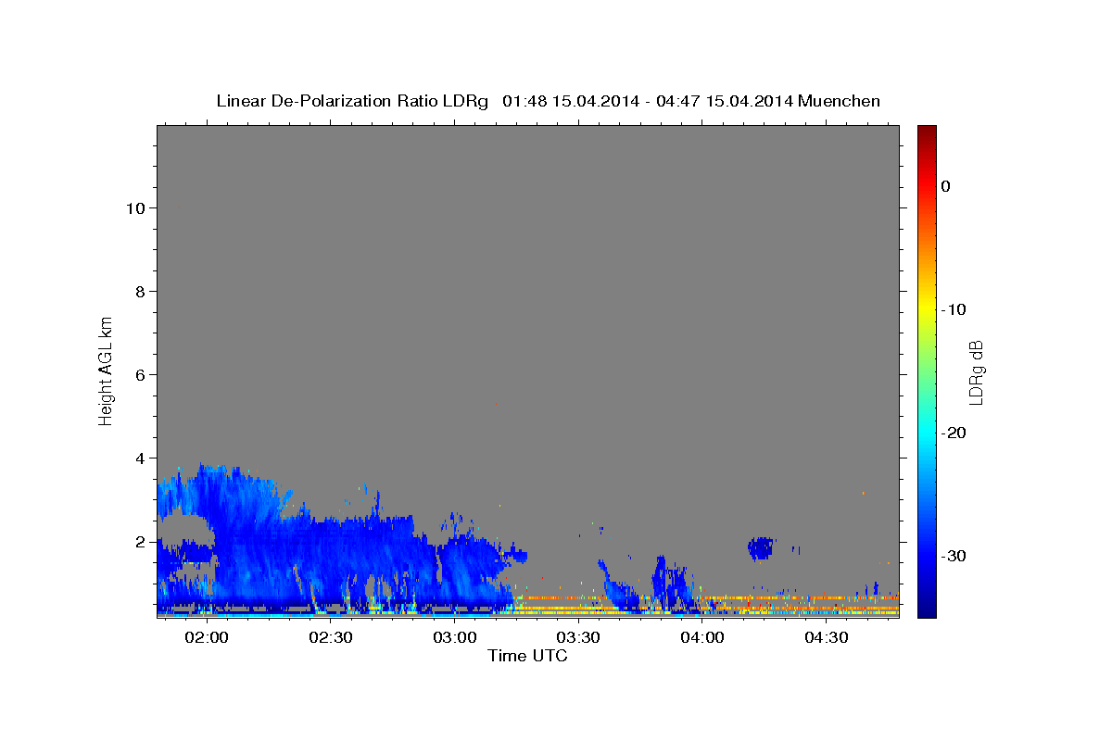This screenshot has width=1112, height=741.
Task: Click the 03:00 time axis label
Action: (455, 638)
